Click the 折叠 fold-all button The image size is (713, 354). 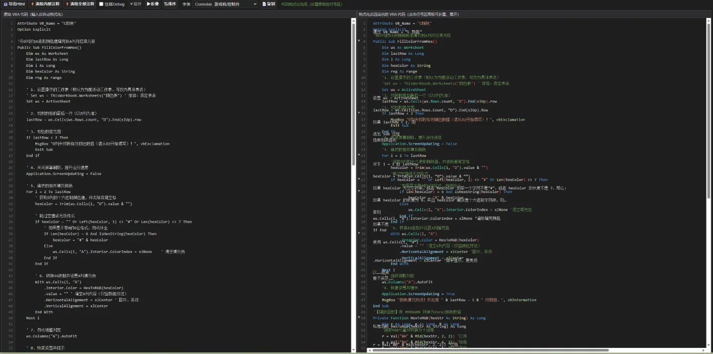pos(153,4)
